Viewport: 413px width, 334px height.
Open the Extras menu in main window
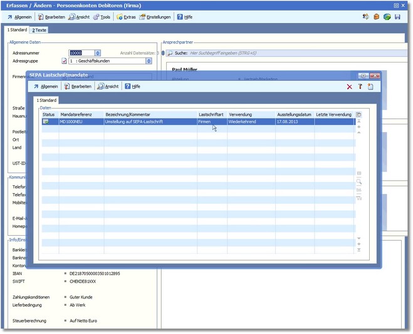click(x=126, y=17)
